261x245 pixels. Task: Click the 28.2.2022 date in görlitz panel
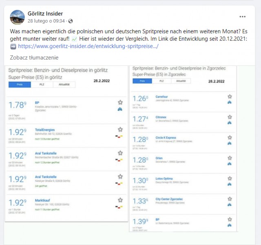(x=102, y=81)
